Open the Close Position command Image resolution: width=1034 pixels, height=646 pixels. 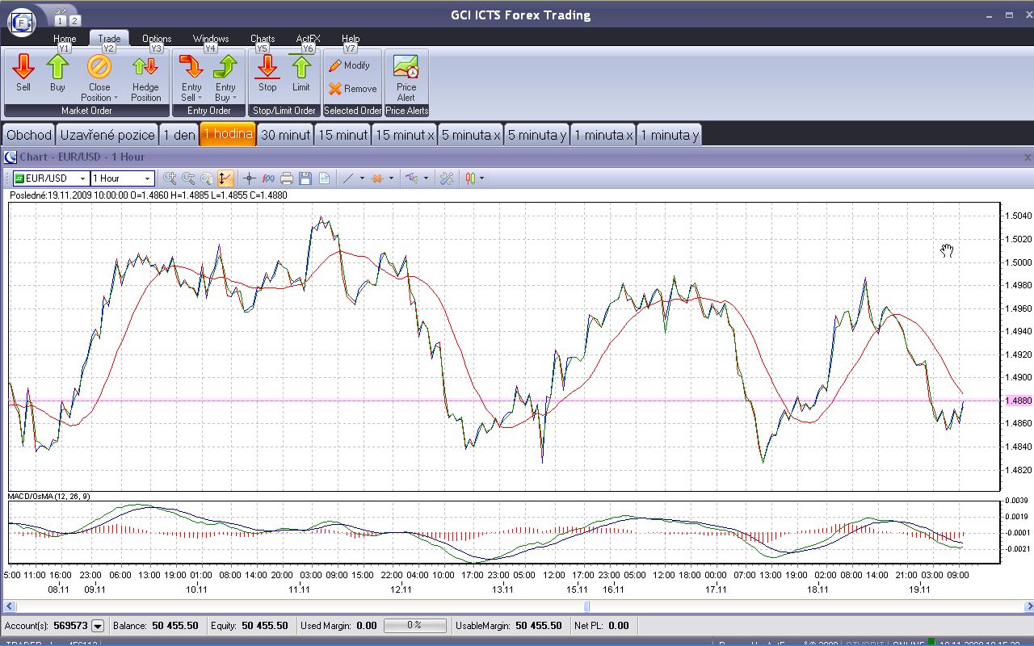coord(99,78)
